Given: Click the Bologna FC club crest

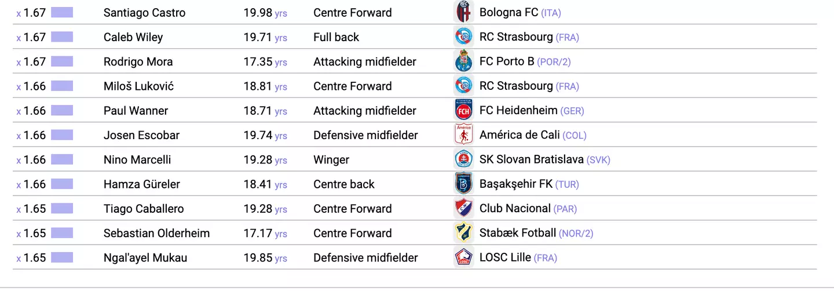Looking at the screenshot, I should [464, 12].
